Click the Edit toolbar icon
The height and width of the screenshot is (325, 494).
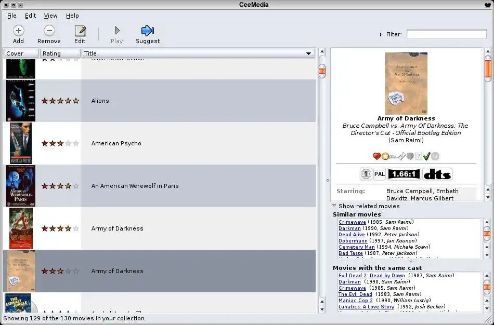pyautogui.click(x=80, y=31)
